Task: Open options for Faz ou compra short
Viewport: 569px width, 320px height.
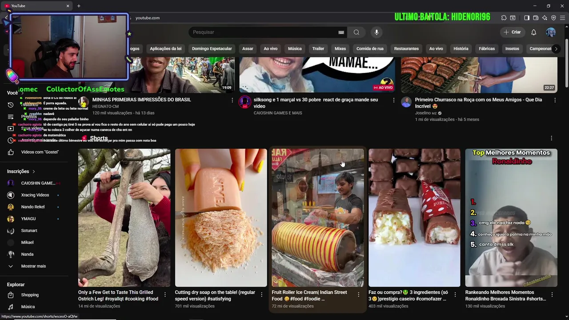Action: tap(455, 295)
